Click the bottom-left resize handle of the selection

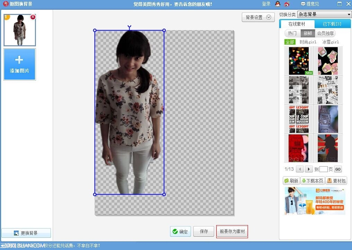[95, 194]
